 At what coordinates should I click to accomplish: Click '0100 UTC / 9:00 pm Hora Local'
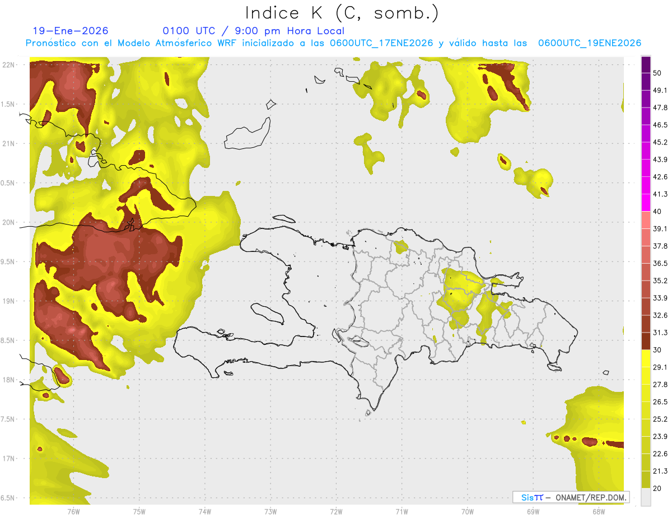[x=254, y=31]
